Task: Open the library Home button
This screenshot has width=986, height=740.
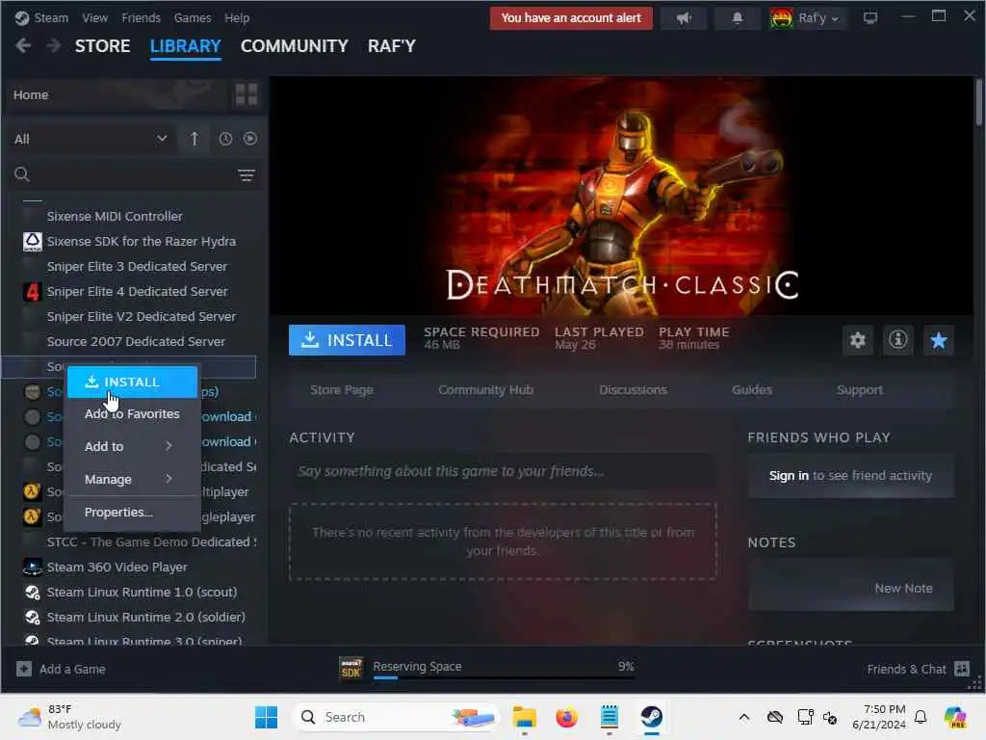Action: pyautogui.click(x=117, y=94)
